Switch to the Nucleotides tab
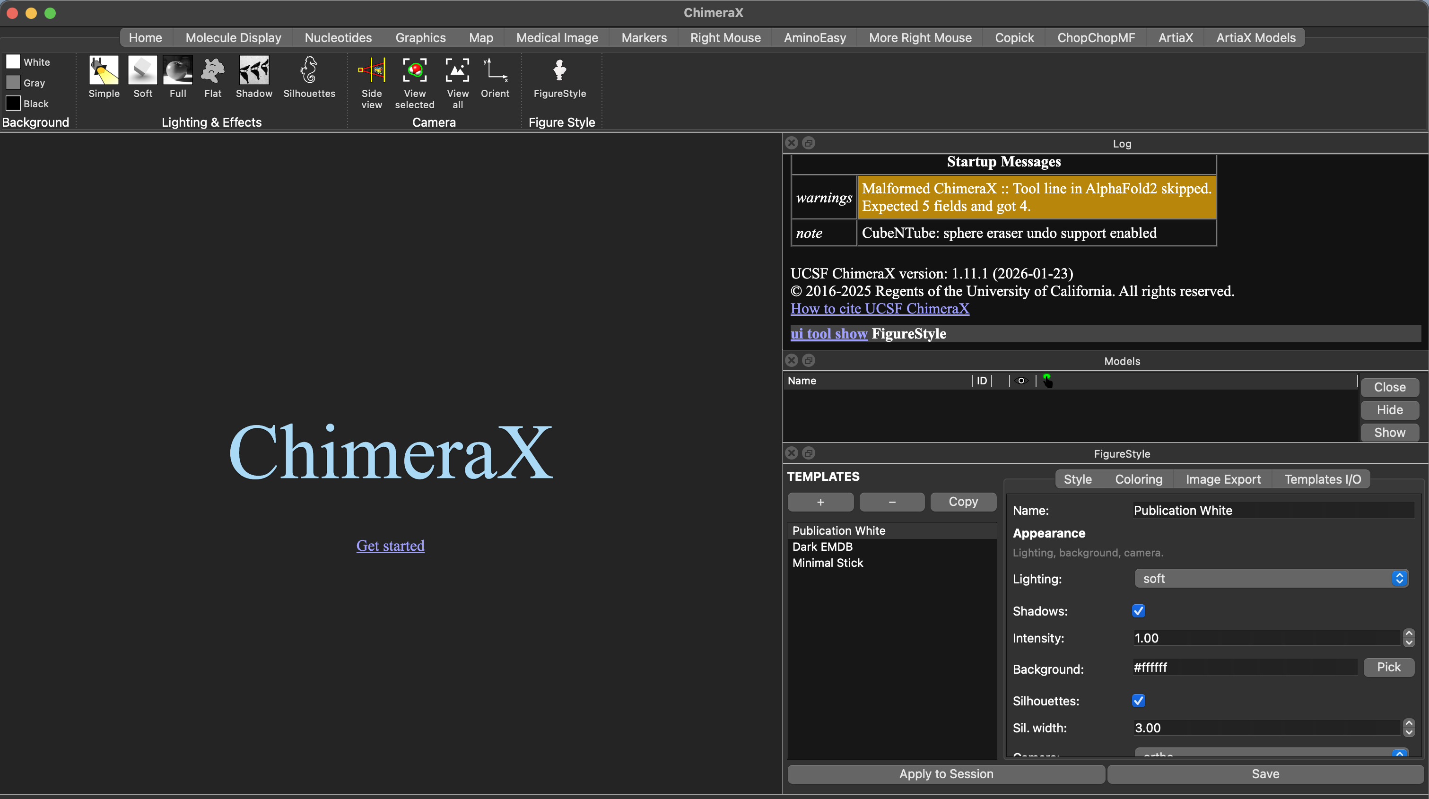 pos(338,38)
